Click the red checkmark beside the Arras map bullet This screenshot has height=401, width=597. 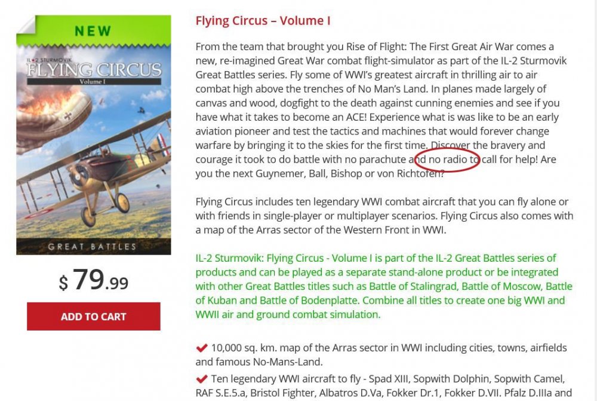pyautogui.click(x=202, y=347)
